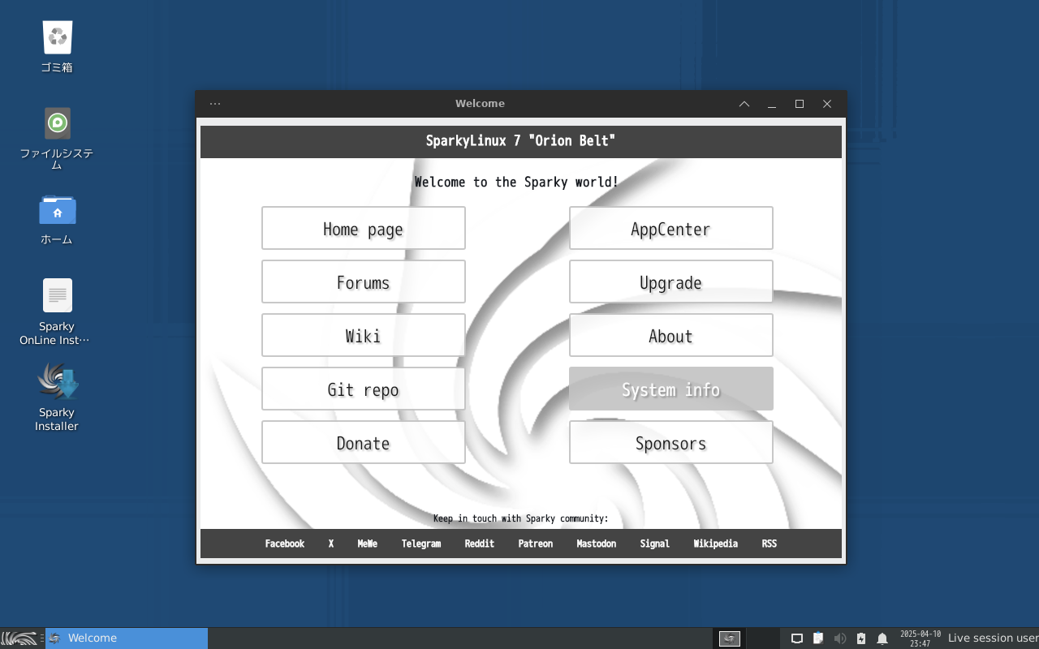This screenshot has height=649, width=1039.
Task: Click the Home page button
Action: coord(364,228)
